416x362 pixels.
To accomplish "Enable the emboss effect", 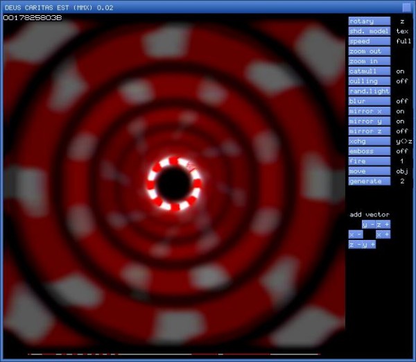I will (x=369, y=151).
